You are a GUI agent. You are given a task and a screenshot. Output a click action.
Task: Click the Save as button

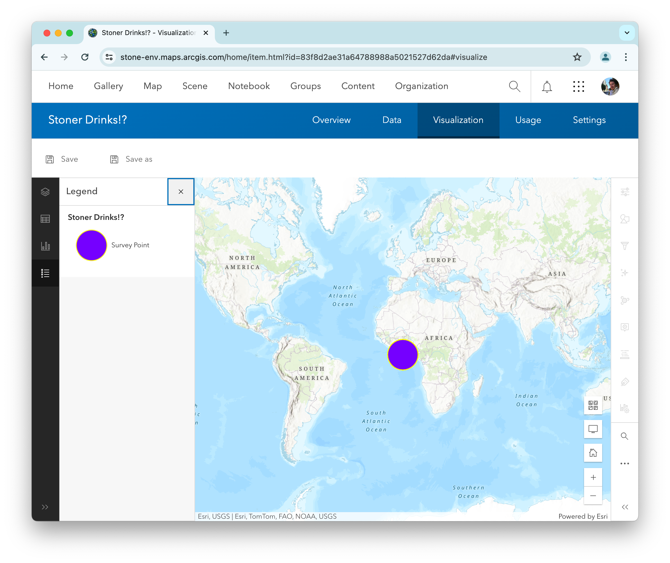pos(131,159)
